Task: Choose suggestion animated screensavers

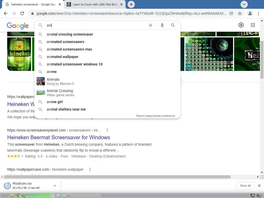Action: 107,42
